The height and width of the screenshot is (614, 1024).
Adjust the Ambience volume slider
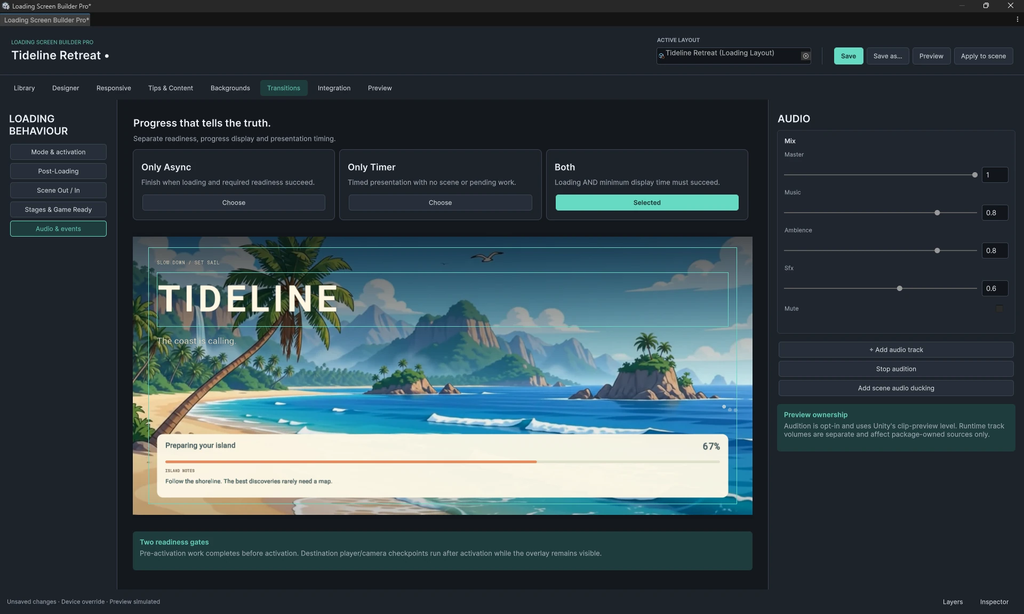(880, 251)
